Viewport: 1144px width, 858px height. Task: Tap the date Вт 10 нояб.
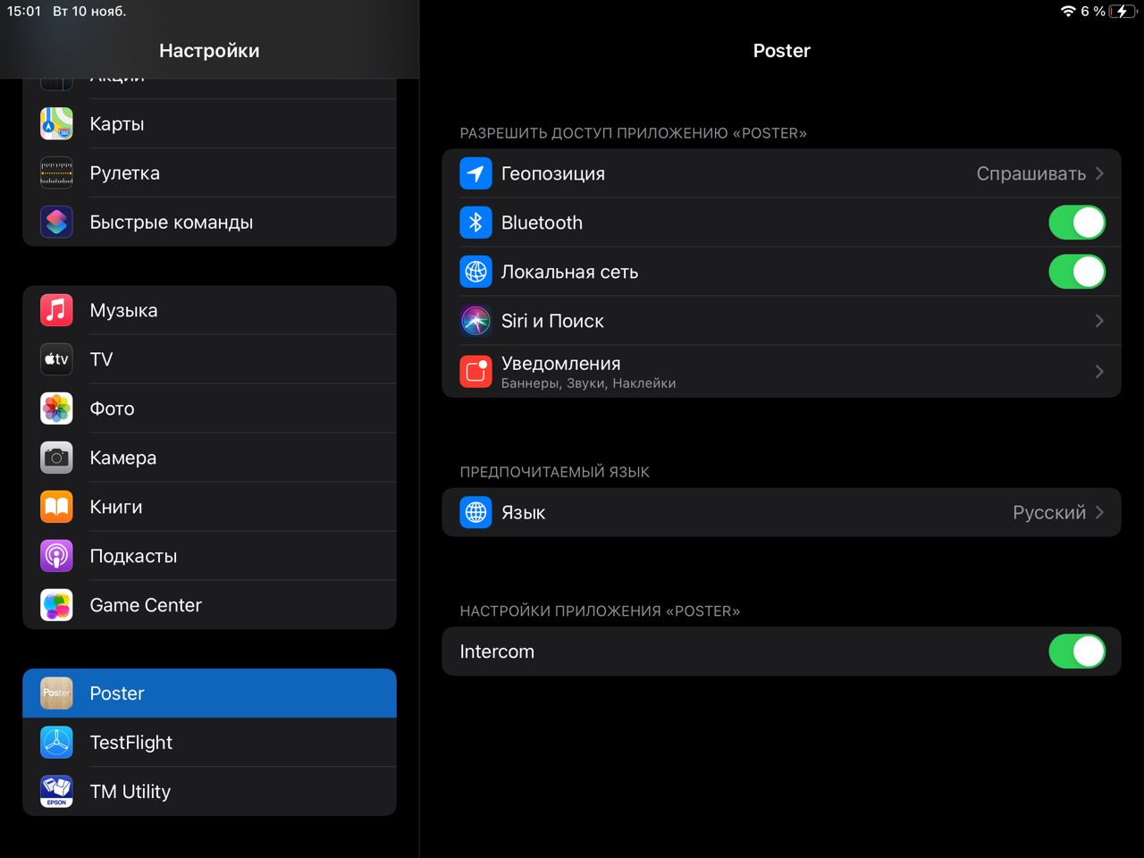pos(89,11)
